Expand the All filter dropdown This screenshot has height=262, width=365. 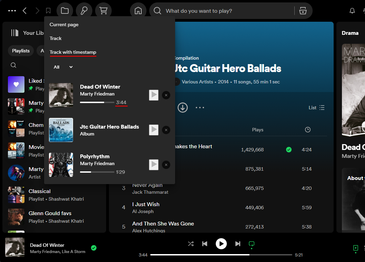pos(63,67)
